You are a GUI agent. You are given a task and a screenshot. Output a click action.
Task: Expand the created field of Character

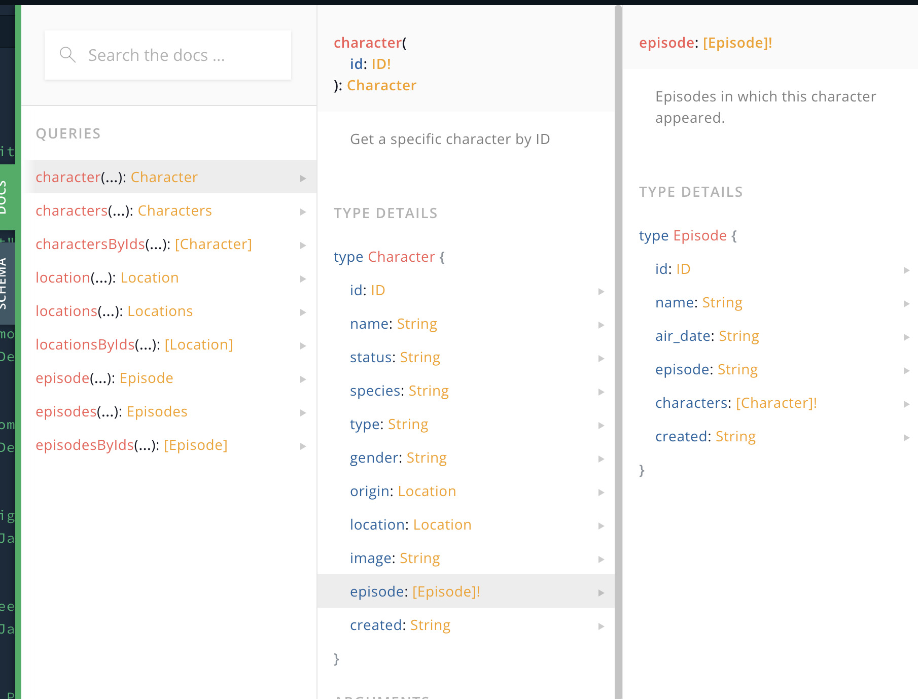[602, 626]
